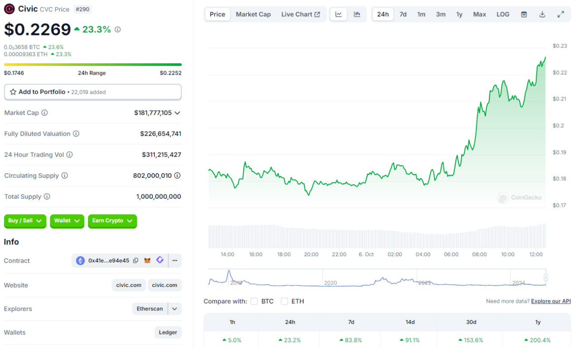Open the Etherscan explorer link
The image size is (580, 348).
point(150,309)
